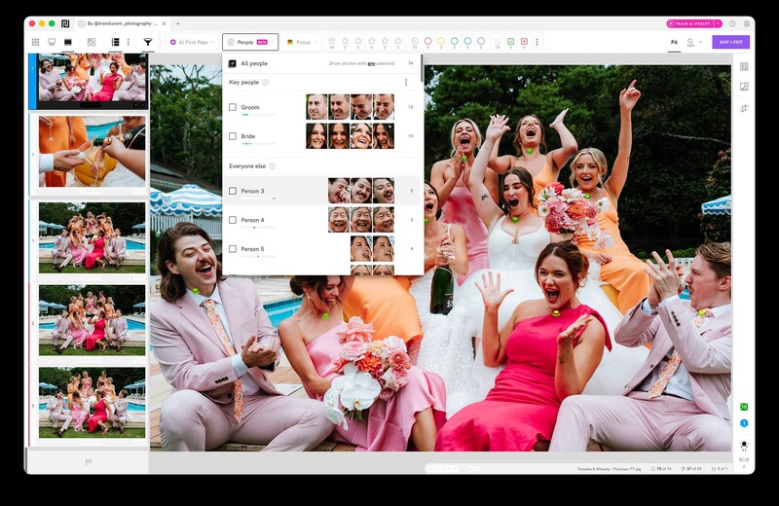Click the rotate icon in right sidebar
The height and width of the screenshot is (506, 779).
pos(744,108)
